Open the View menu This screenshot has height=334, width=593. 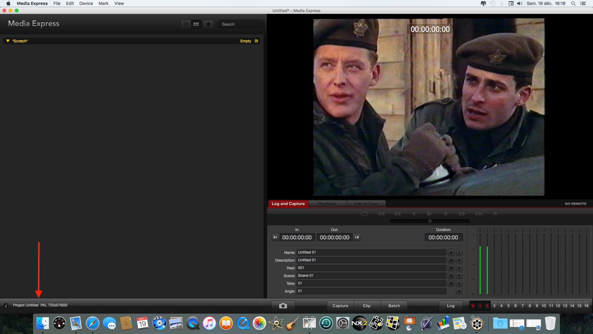[119, 3]
